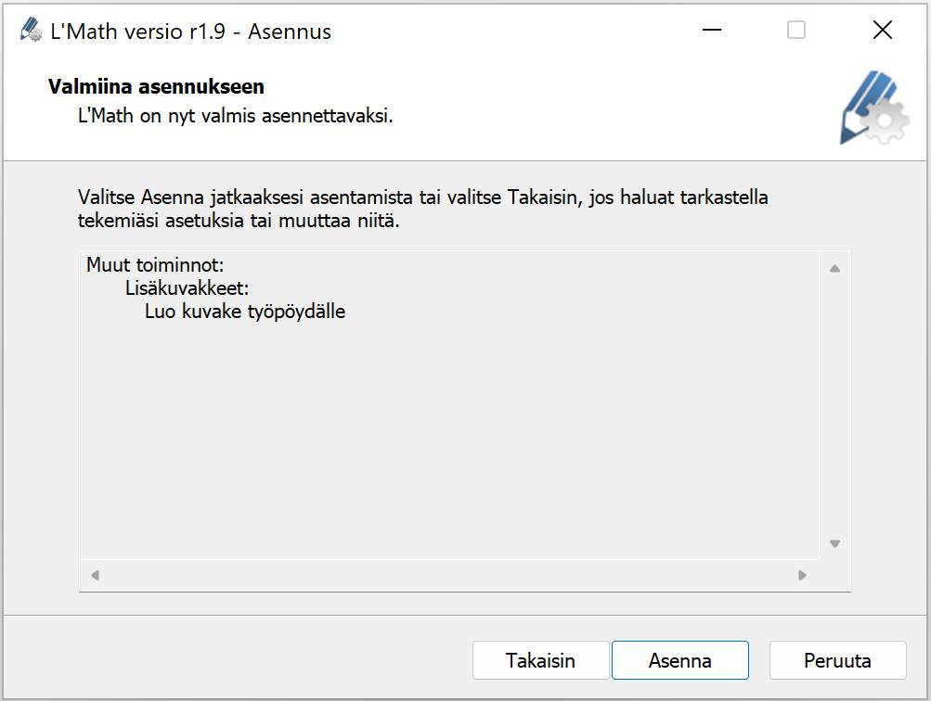Viewport: 931px width, 701px height.
Task: Click the 'Valmiina asennukseen' heading
Action: click(156, 86)
